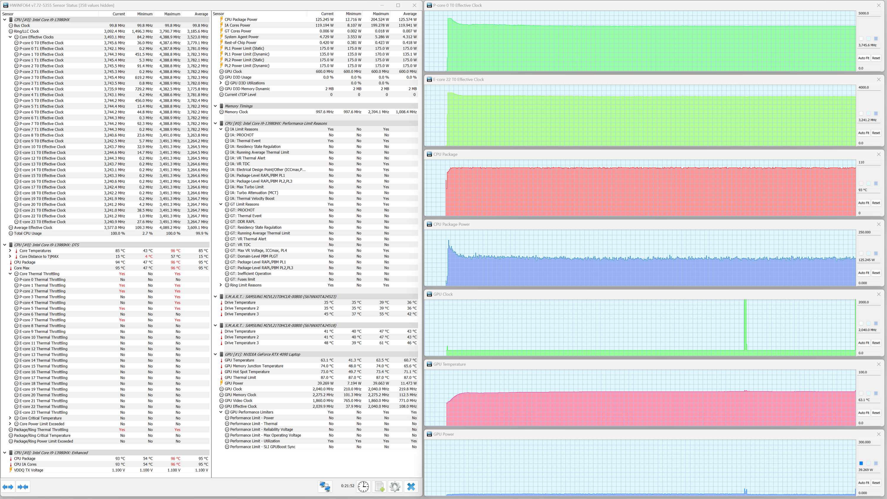
Task: Click the log file with plus icon
Action: (379, 486)
